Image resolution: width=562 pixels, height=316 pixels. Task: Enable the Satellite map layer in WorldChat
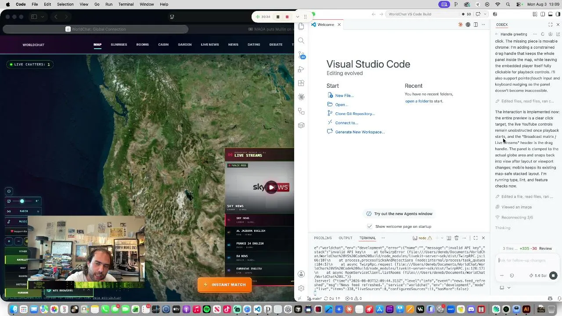point(23,259)
